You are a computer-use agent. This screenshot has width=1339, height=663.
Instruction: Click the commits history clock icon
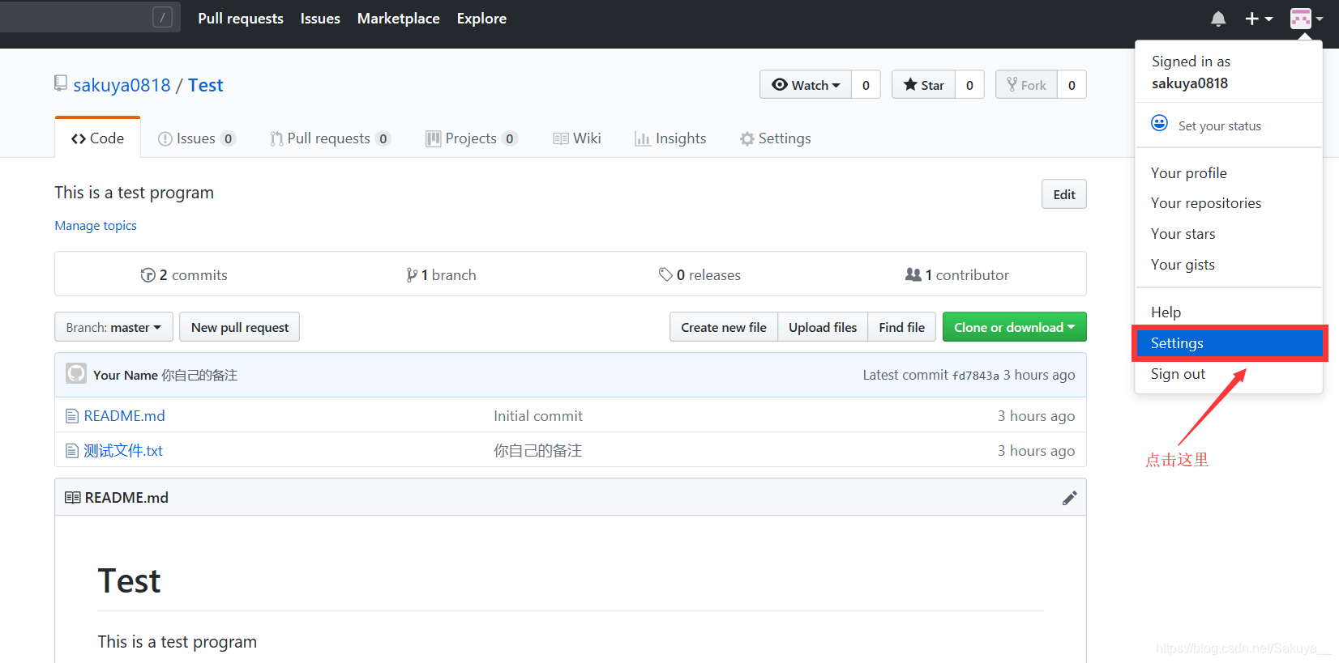[148, 275]
